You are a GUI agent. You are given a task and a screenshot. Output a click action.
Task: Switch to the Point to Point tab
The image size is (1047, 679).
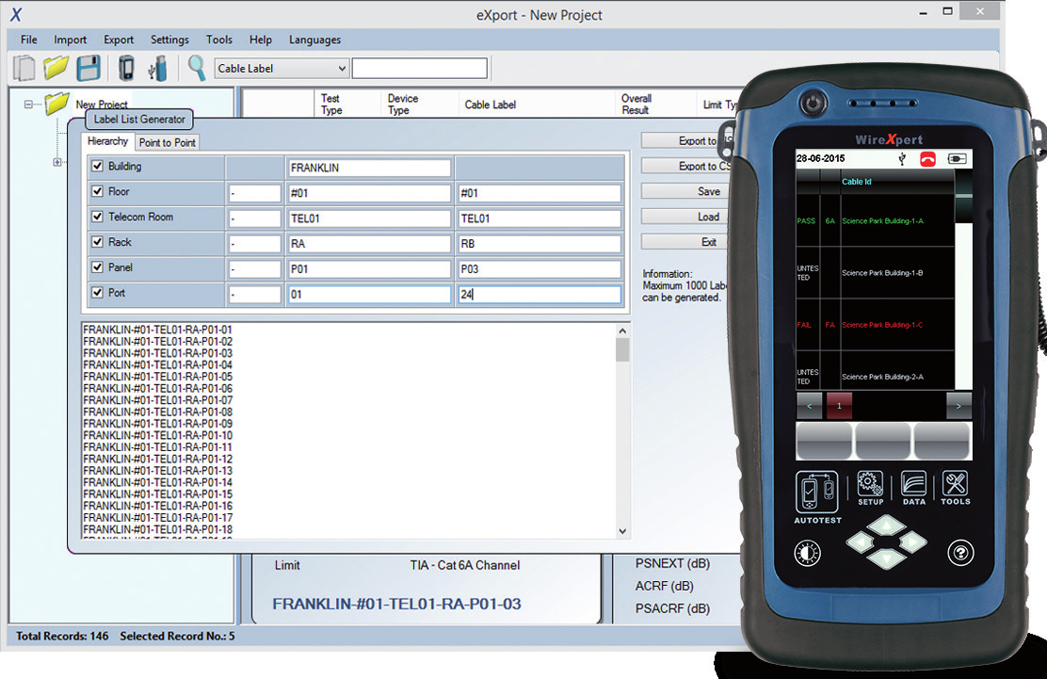(x=167, y=142)
